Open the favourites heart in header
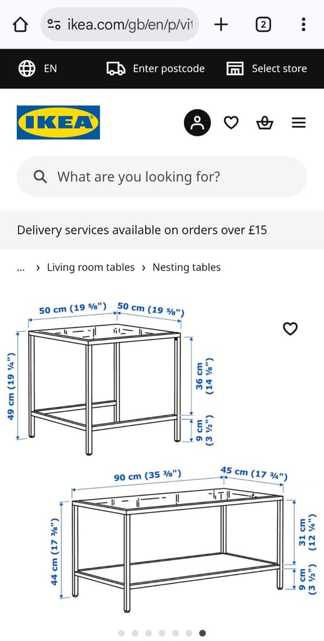324x641 pixels. [231, 122]
